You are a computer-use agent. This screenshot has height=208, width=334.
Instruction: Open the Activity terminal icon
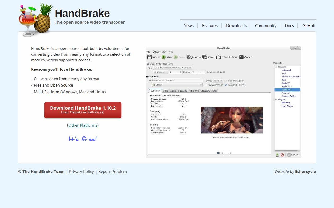pyautogui.click(x=241, y=57)
